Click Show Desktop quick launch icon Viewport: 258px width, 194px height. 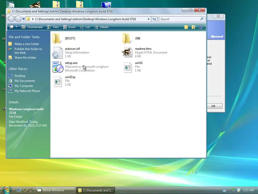[19, 190]
